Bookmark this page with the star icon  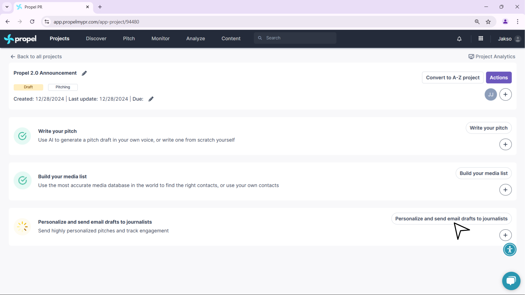tap(488, 22)
